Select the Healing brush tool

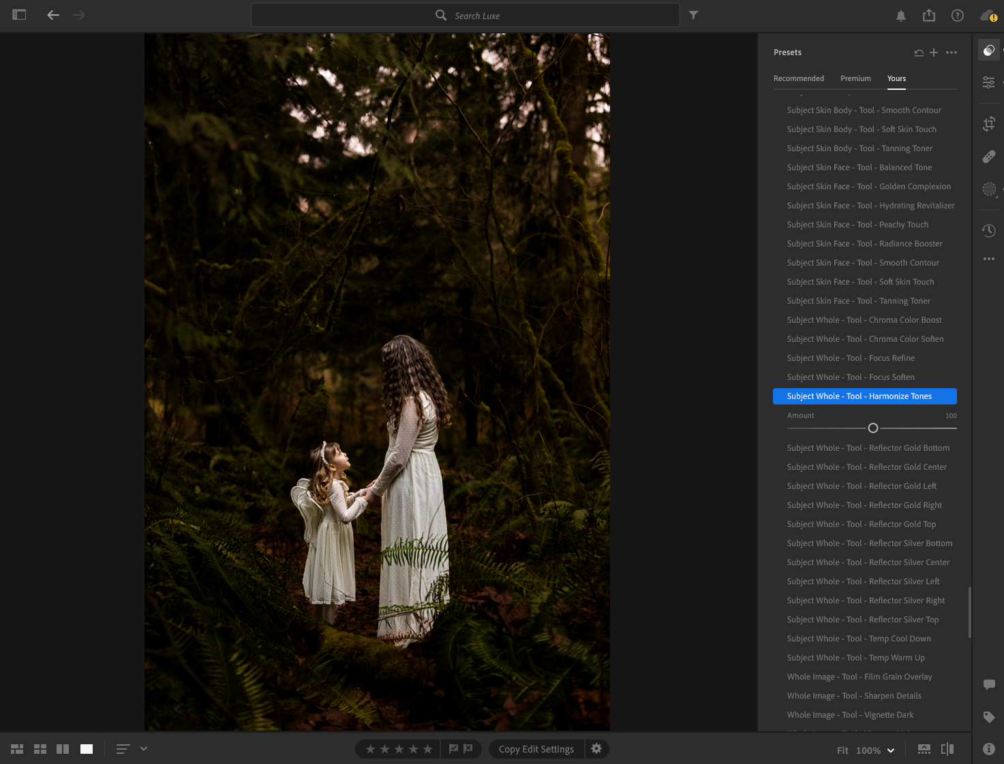tap(989, 157)
